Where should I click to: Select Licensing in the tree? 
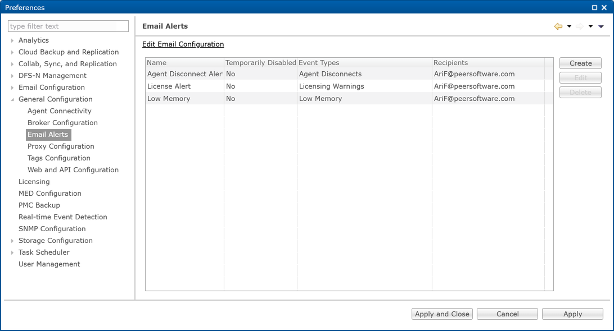(x=34, y=182)
